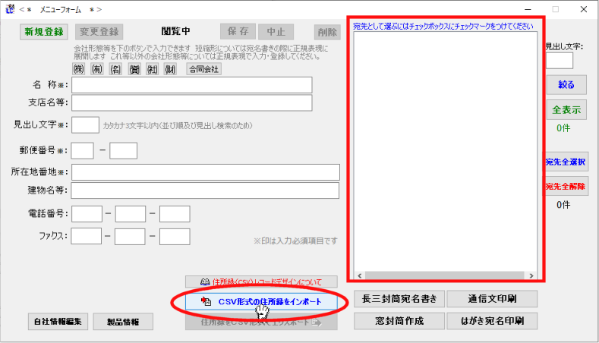Insert the (資) company type abbreviation
The height and width of the screenshot is (343, 599).
pos(135,69)
